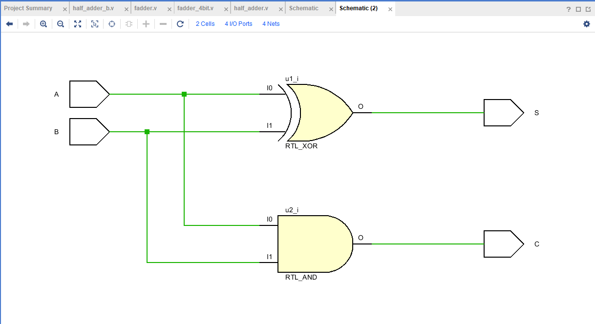Click the Add (plus) toolbar icon

tap(146, 24)
